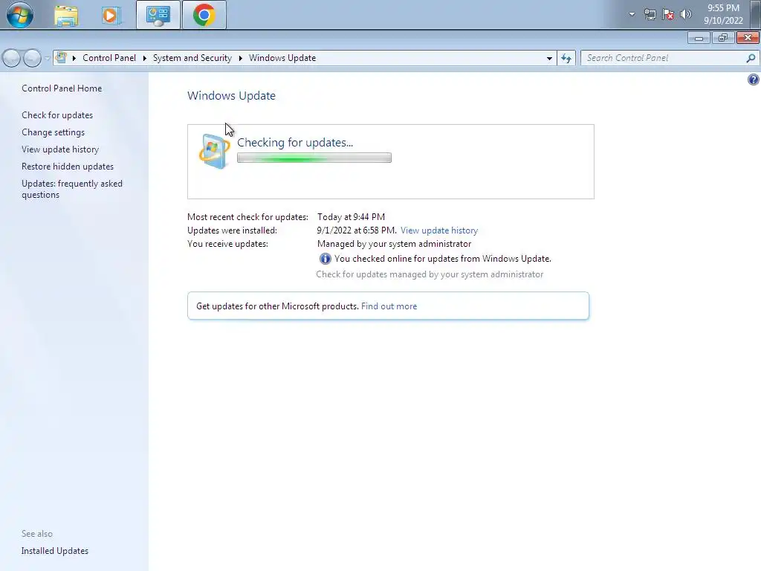Launch Windows Media Player from taskbar
The width and height of the screenshot is (761, 571).
pos(111,15)
